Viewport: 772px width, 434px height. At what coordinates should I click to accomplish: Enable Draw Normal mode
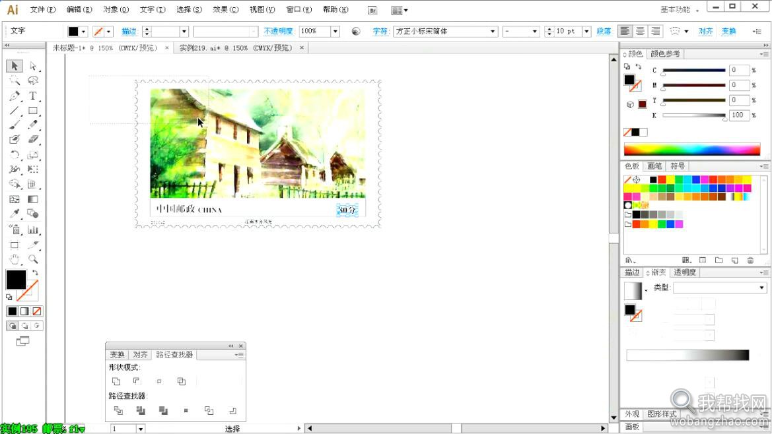[13, 326]
